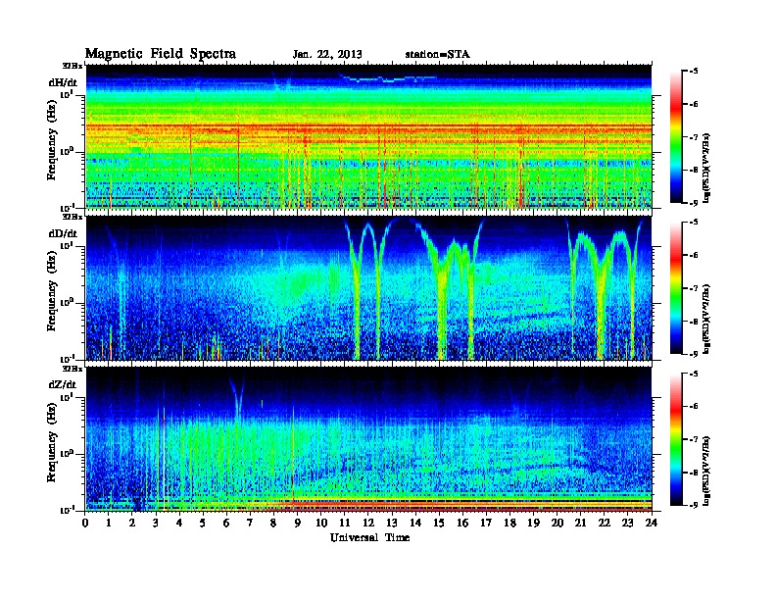The width and height of the screenshot is (776, 600).
Task: Click the dH/dt color scale bar
Action: 676,137
